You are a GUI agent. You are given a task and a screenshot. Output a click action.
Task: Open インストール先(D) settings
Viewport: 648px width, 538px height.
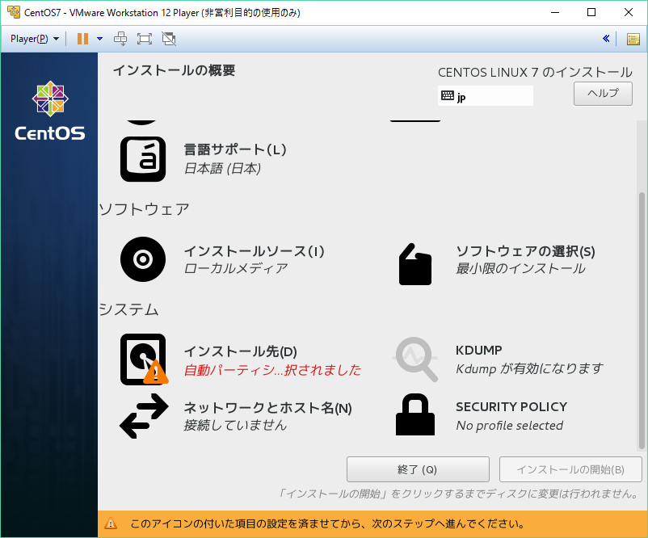(240, 351)
